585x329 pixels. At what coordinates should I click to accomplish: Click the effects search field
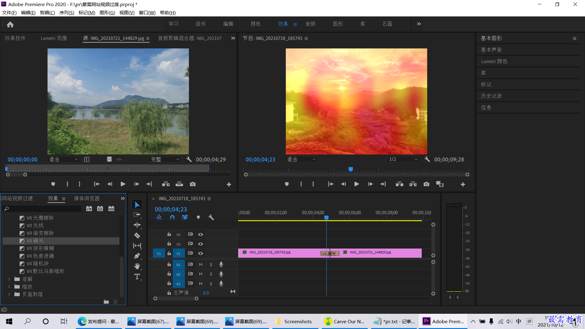pyautogui.click(x=42, y=209)
